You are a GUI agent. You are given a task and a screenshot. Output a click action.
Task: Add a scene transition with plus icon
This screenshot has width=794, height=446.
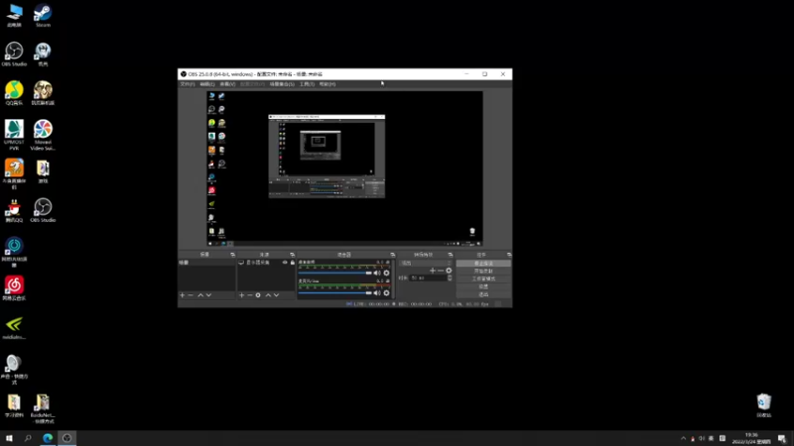point(433,271)
